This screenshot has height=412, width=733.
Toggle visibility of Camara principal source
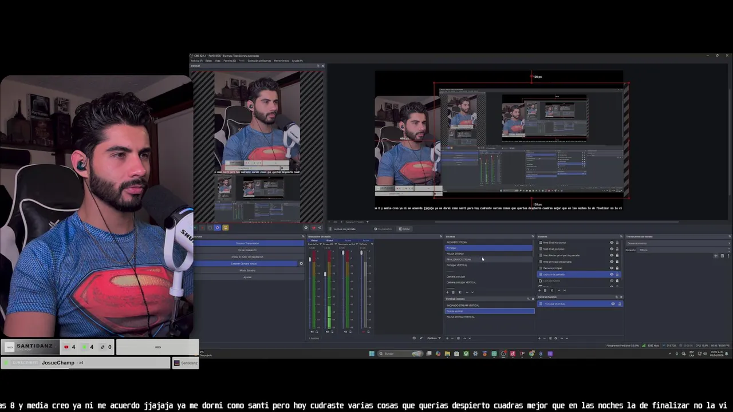tap(612, 268)
